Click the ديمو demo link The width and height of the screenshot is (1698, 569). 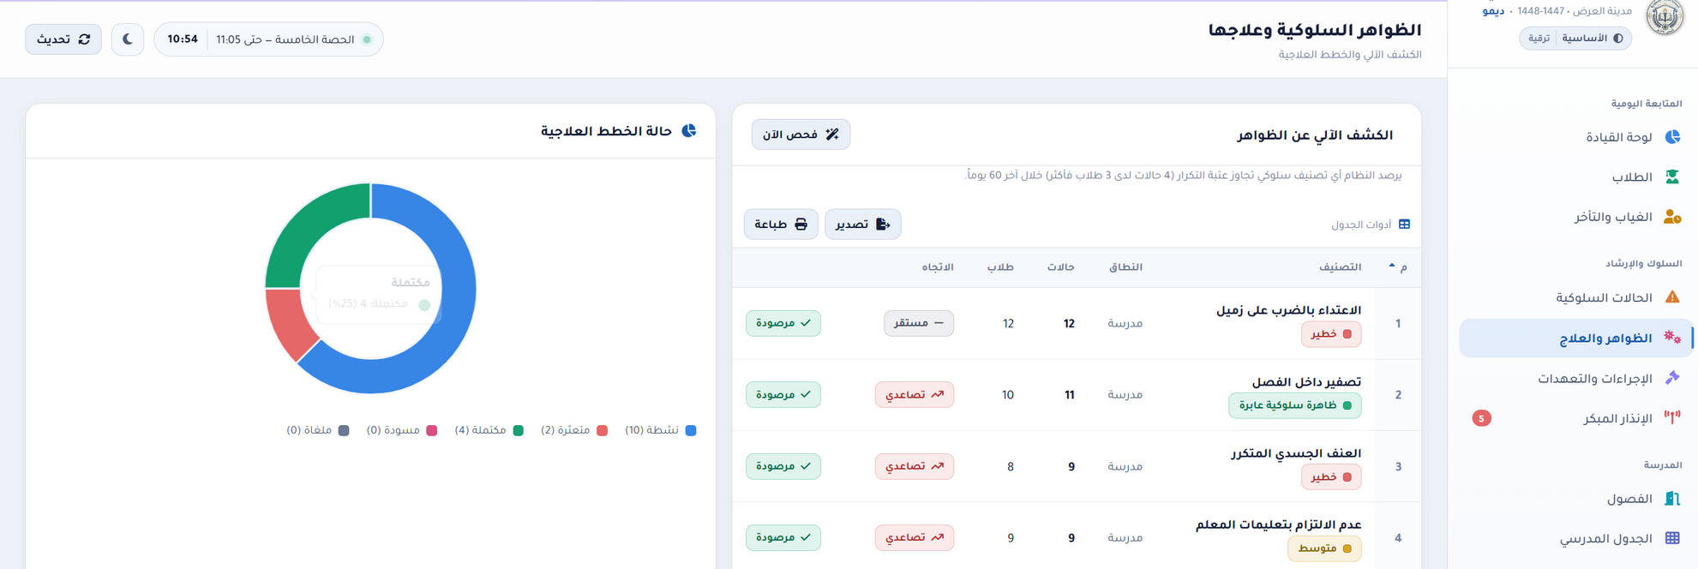coord(1493,11)
